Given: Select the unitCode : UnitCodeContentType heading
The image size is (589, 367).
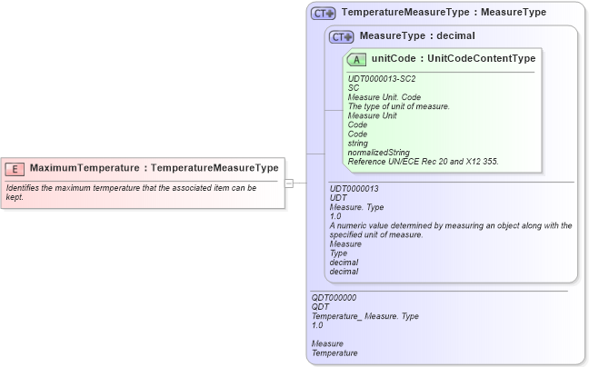Looking at the screenshot, I should [454, 58].
